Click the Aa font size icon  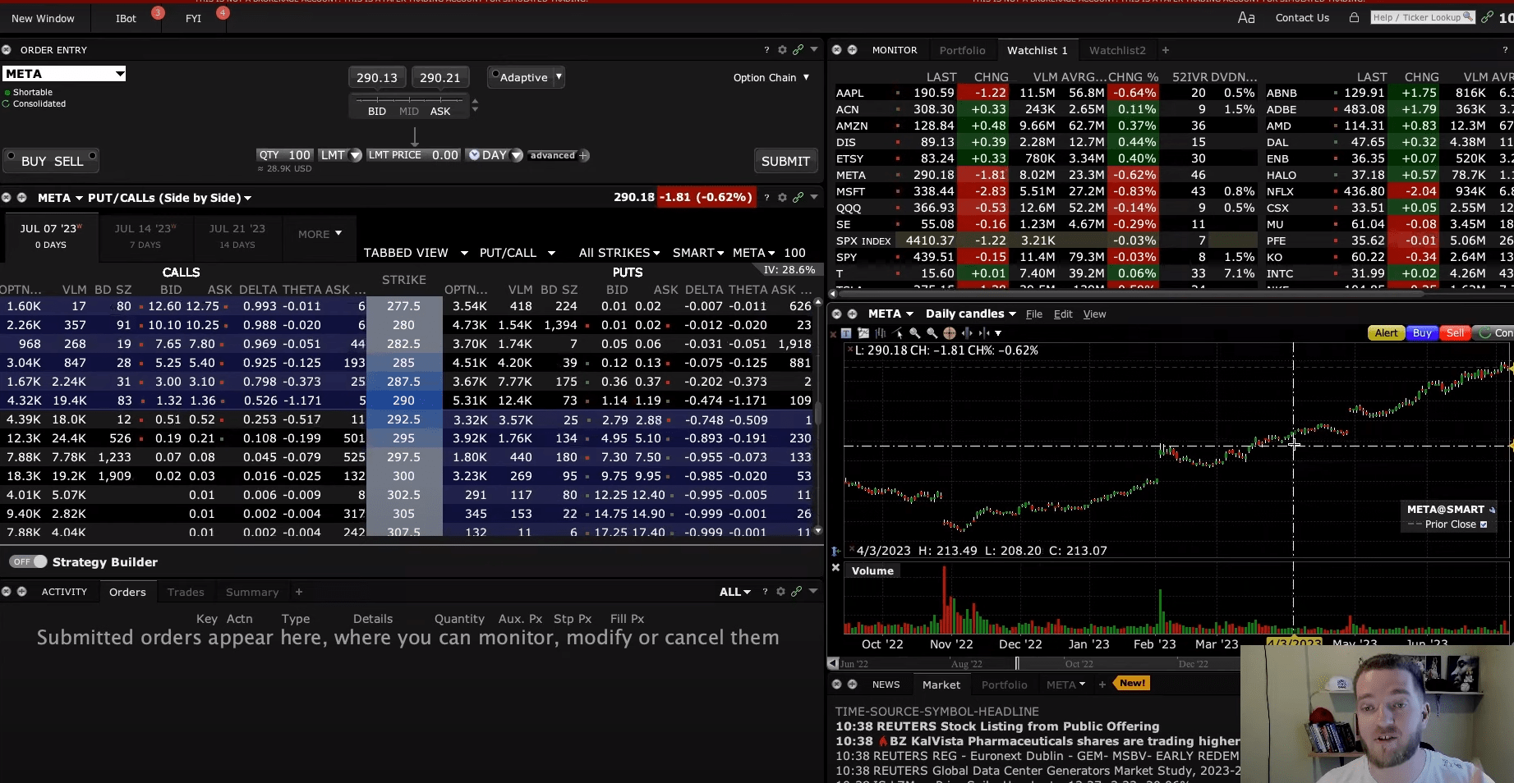coord(1245,18)
